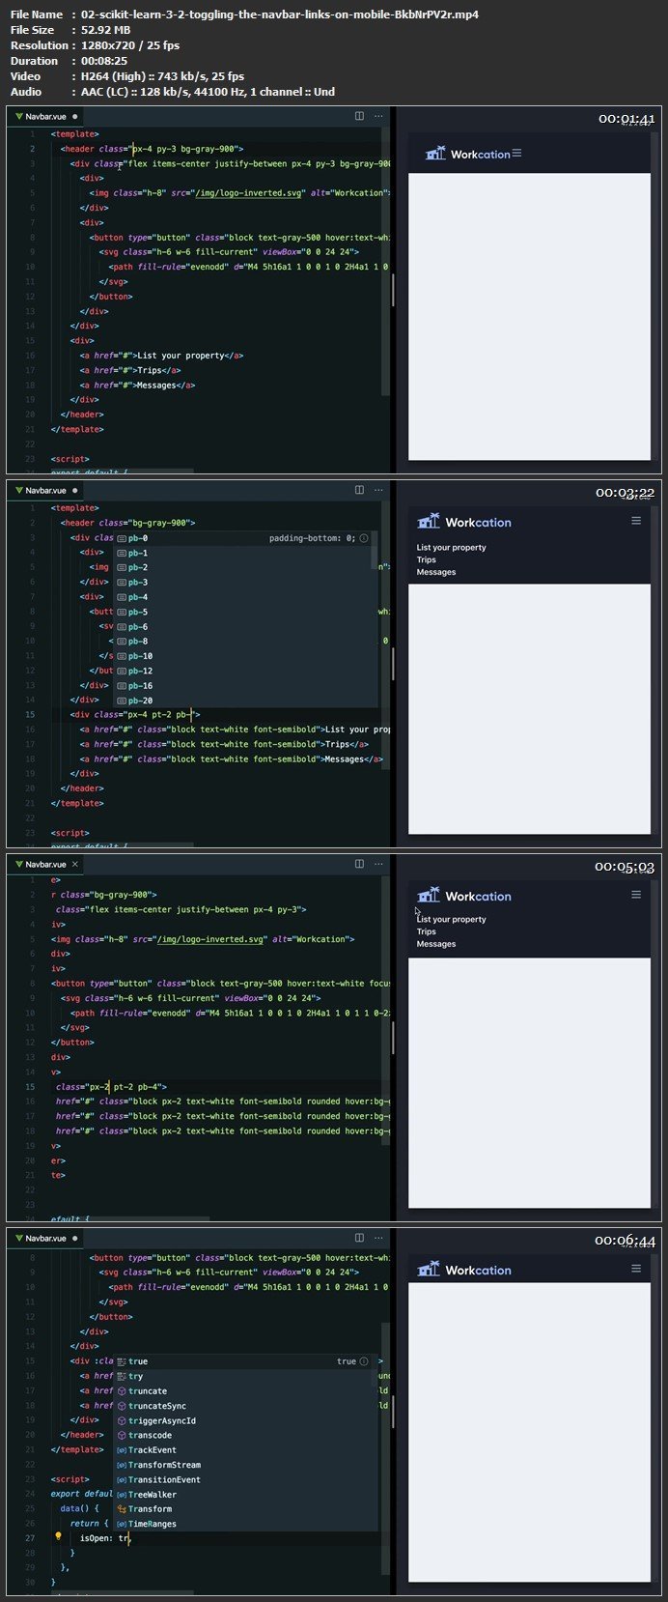Pick 'TransitionEvent' from the suggestion list
Image resolution: width=668 pixels, height=1602 pixels.
click(x=243, y=1479)
